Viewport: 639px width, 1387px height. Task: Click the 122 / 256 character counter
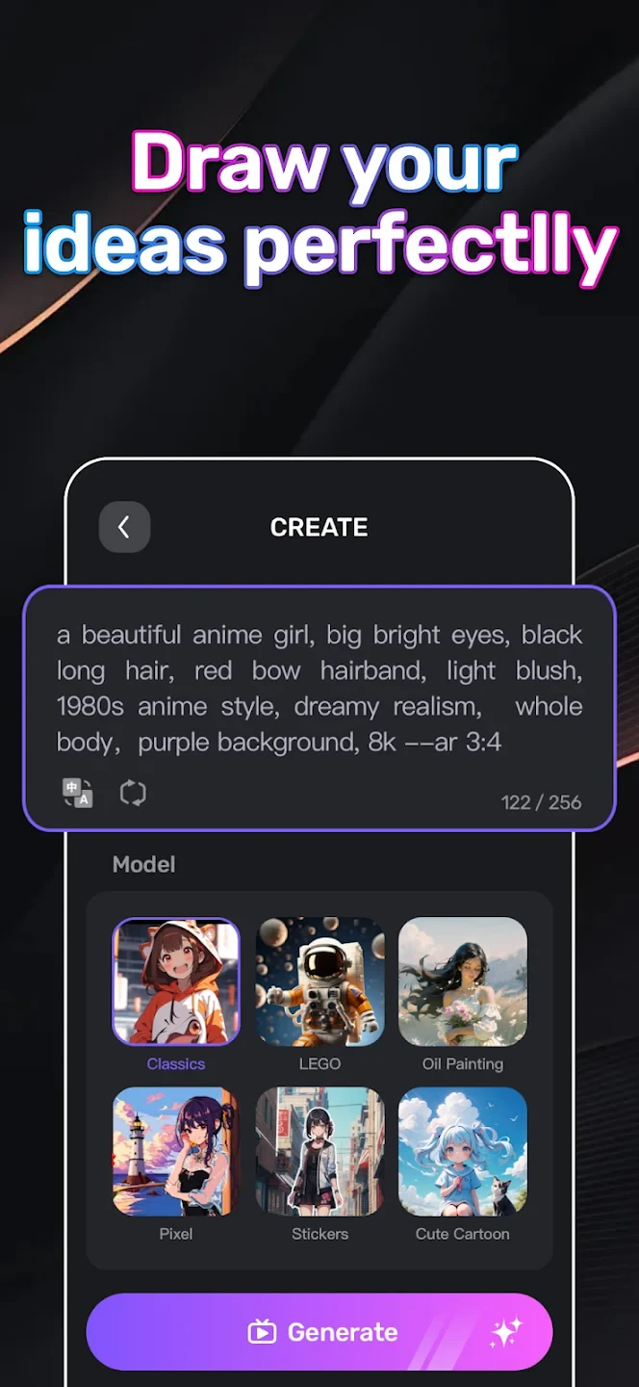(542, 802)
